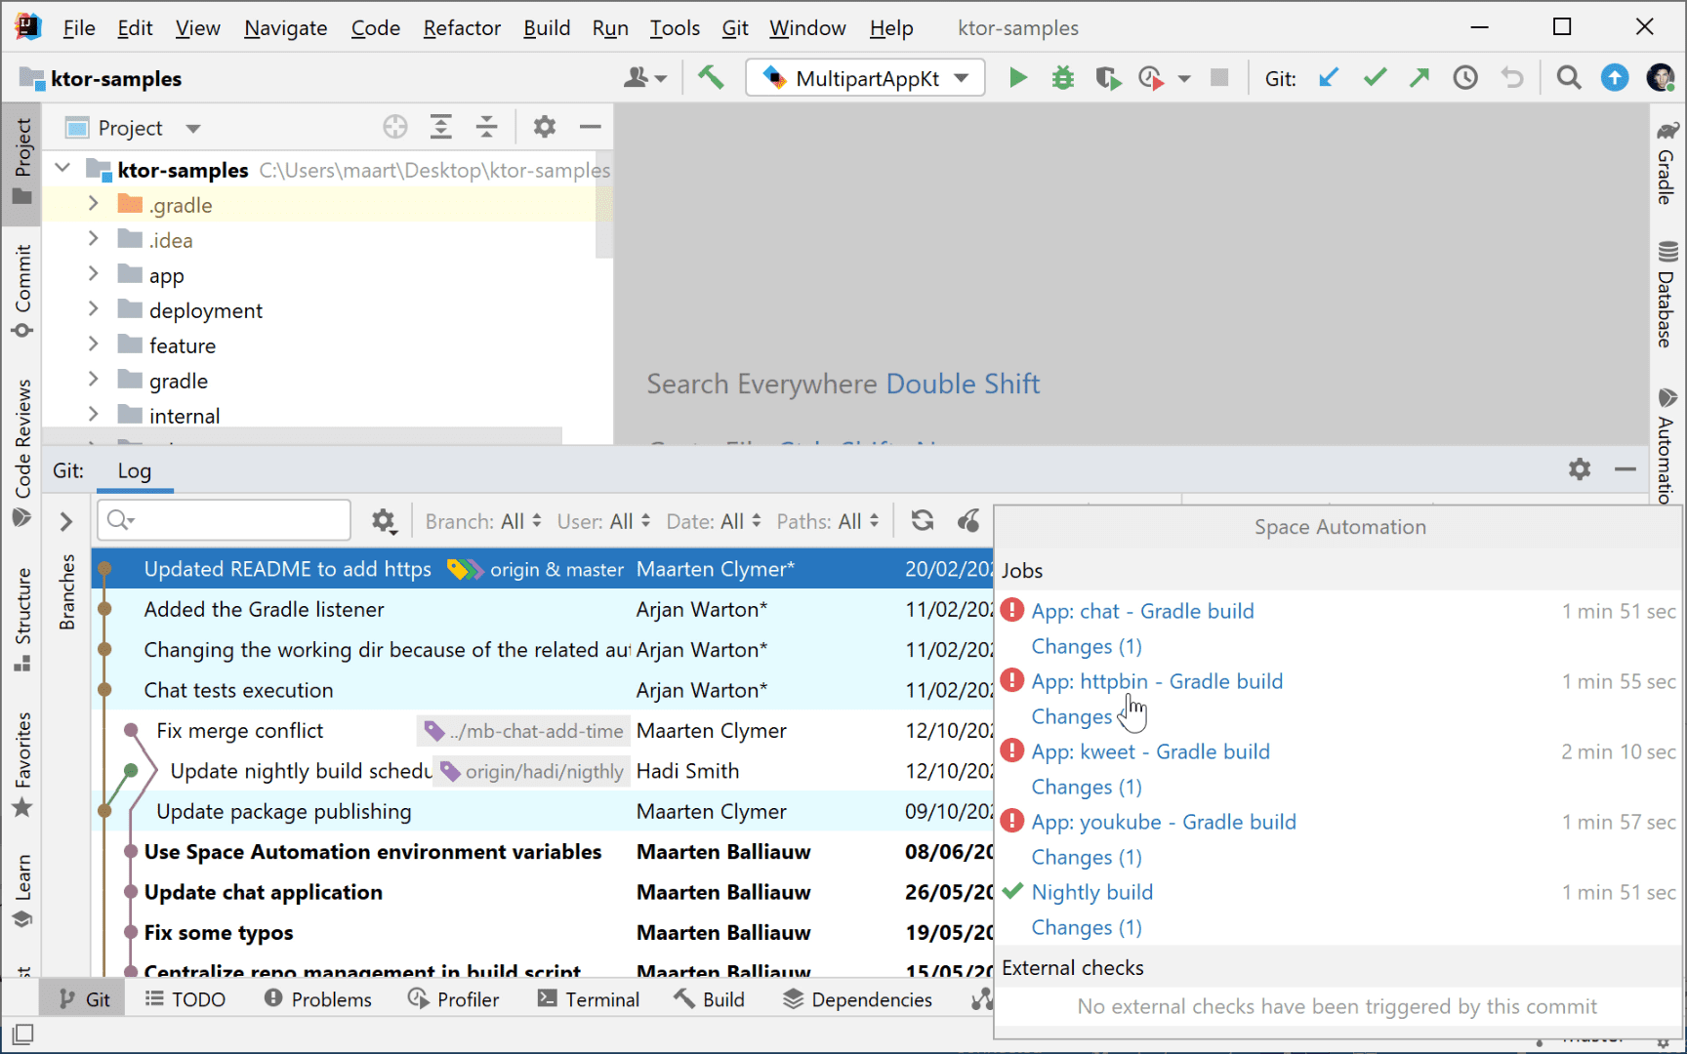
Task: Expand the .gradle folder
Action: (93, 204)
